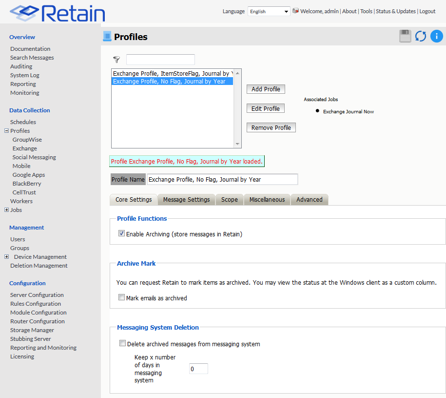Go to Auditing

point(21,66)
